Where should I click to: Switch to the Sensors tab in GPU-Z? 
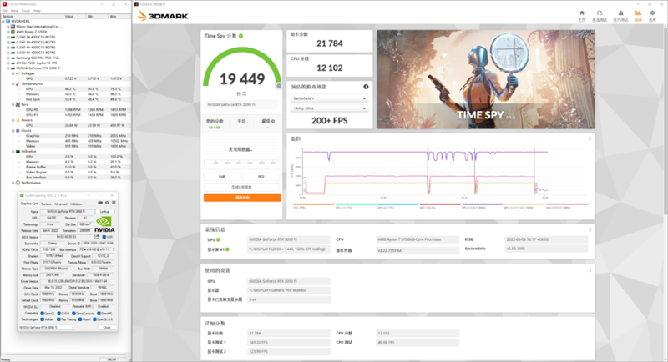pyautogui.click(x=47, y=204)
